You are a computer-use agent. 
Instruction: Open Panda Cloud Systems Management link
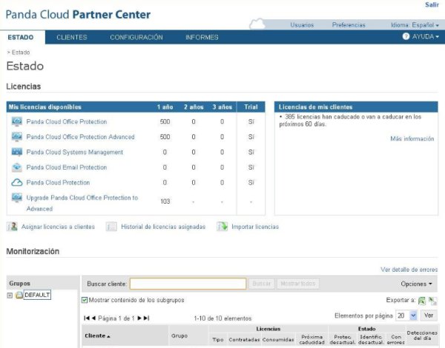point(75,153)
